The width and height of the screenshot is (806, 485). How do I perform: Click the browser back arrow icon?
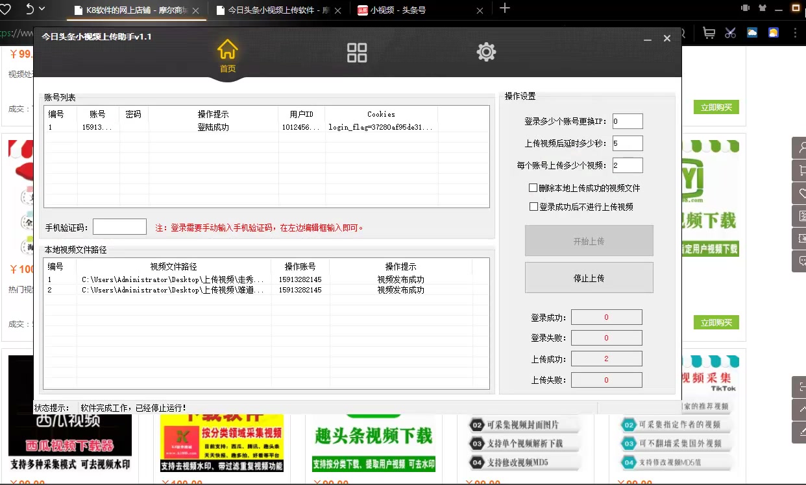pos(30,9)
